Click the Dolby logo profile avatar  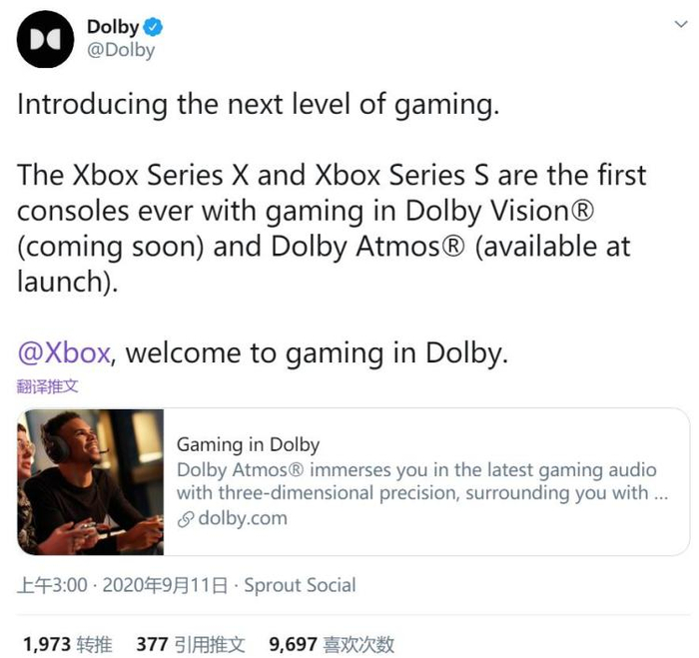(46, 40)
